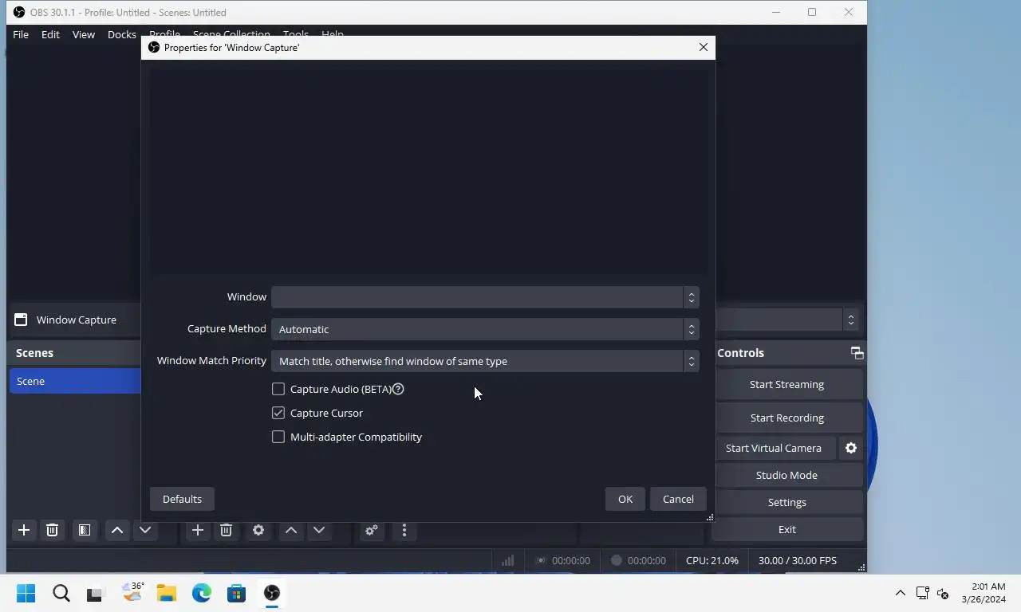Click the Window Capture source icon in source toolbar

(21, 320)
